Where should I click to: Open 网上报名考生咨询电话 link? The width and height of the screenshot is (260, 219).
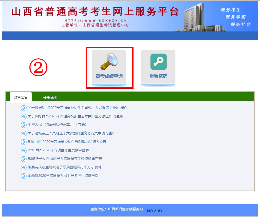tap(62, 176)
